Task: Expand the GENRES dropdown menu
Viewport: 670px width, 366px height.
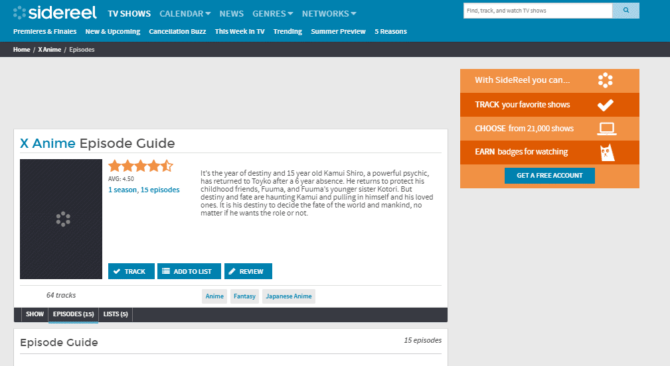Action: [273, 14]
